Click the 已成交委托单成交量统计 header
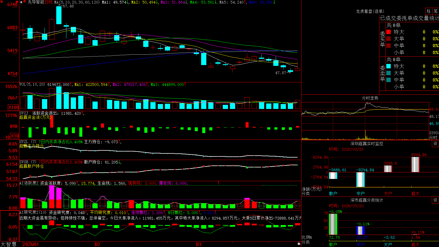 [409, 18]
